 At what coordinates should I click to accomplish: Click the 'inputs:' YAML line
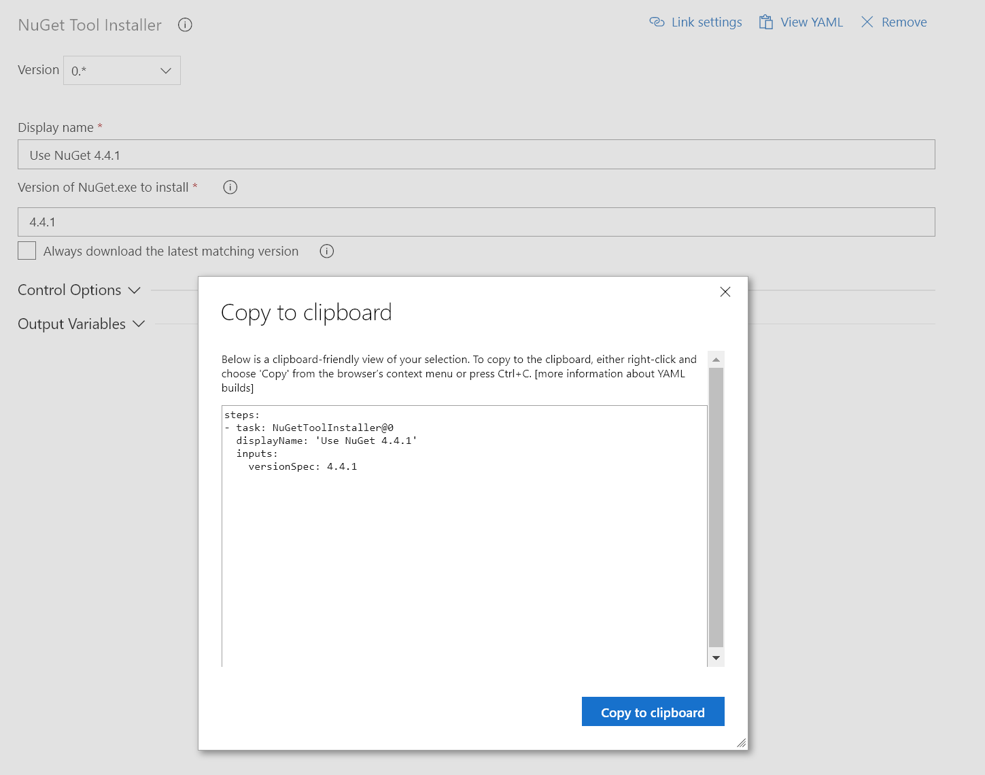point(257,453)
